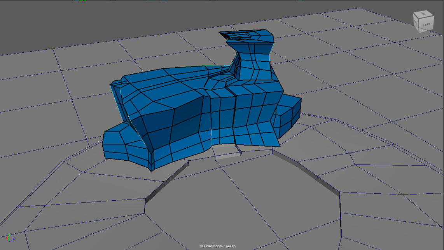Click the dark empty background above the ground plane

(x=97, y=23)
